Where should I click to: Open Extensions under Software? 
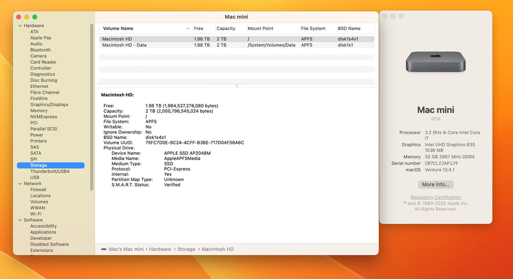[x=42, y=250]
